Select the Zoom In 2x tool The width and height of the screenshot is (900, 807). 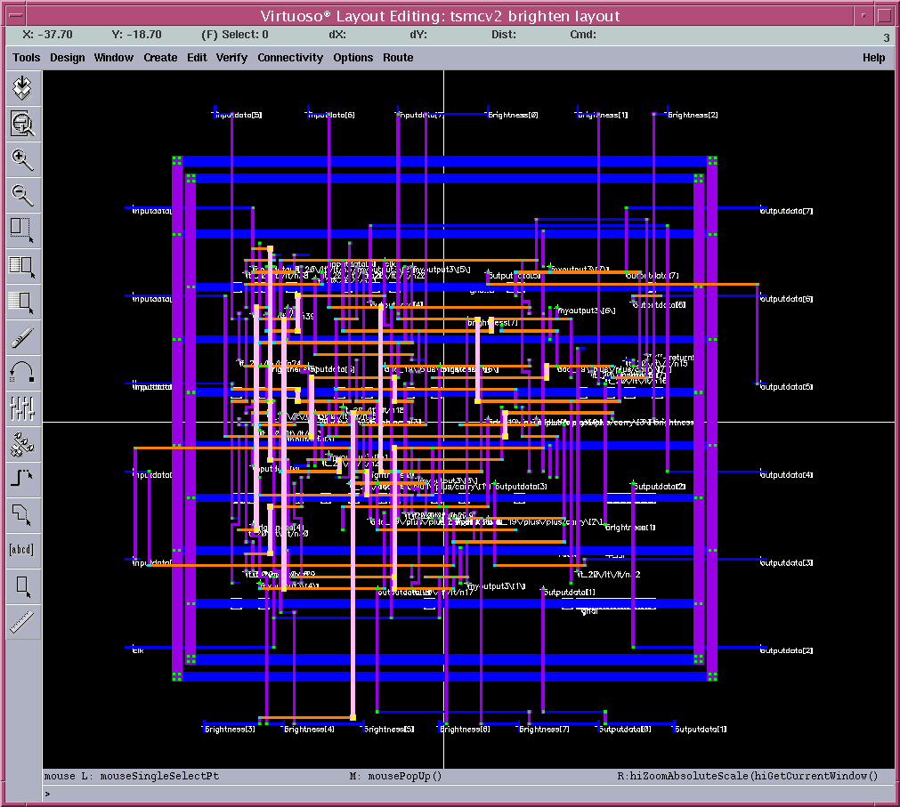click(x=21, y=160)
